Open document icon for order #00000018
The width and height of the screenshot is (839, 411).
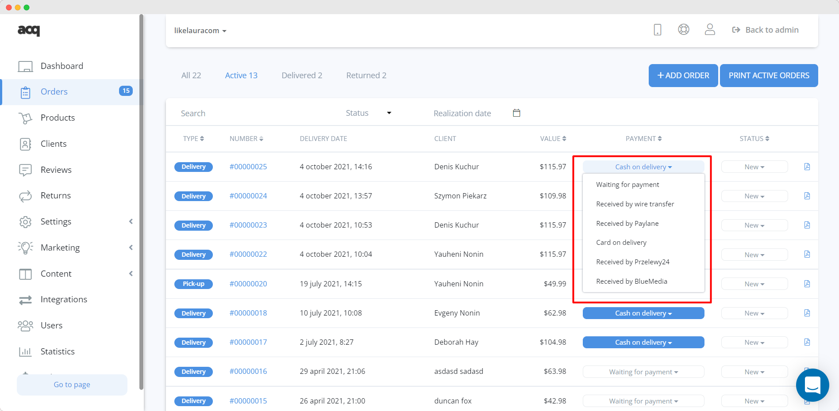(x=807, y=313)
